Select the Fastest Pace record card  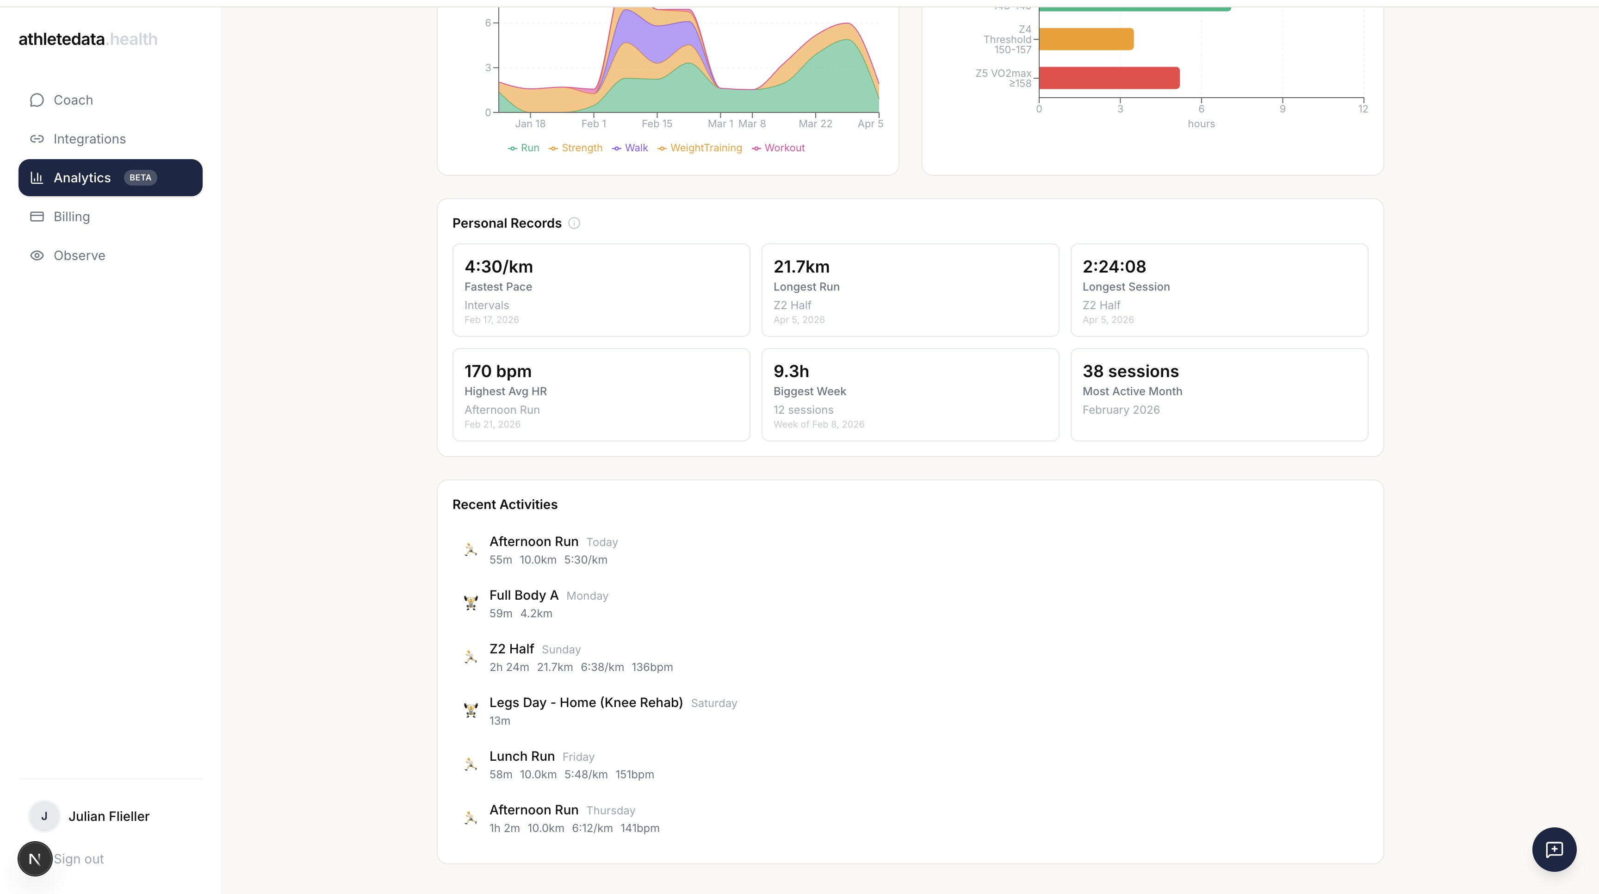click(601, 290)
